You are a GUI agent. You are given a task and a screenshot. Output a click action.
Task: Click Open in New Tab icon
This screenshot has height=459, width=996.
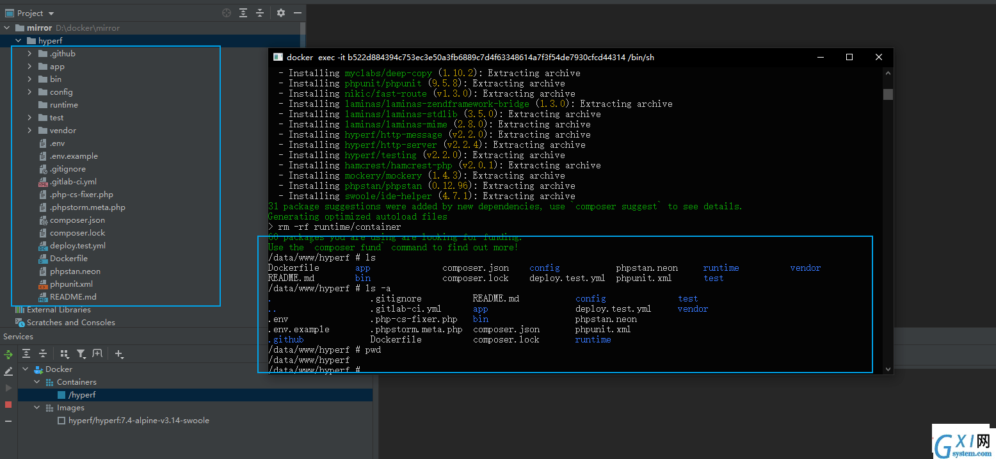tap(97, 353)
